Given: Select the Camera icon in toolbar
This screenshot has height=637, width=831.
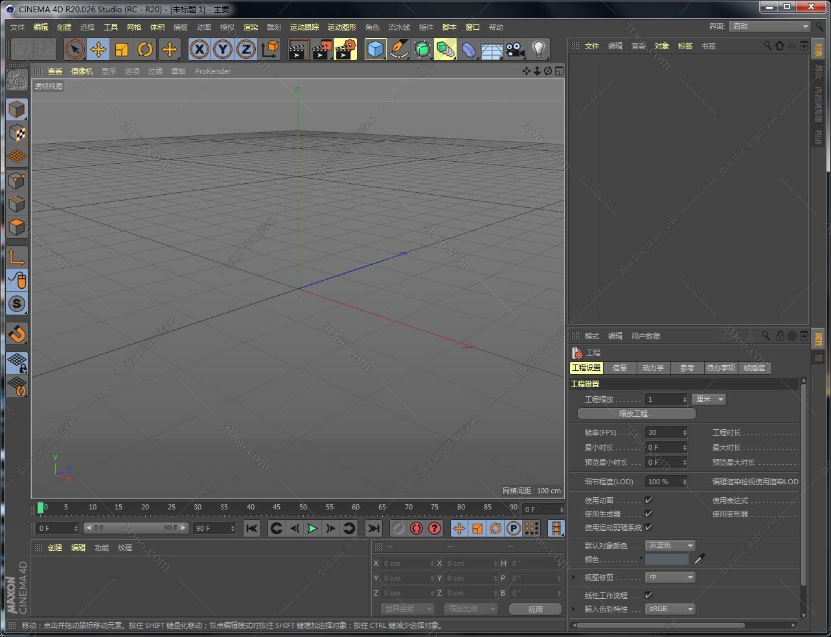Looking at the screenshot, I should click(x=515, y=49).
